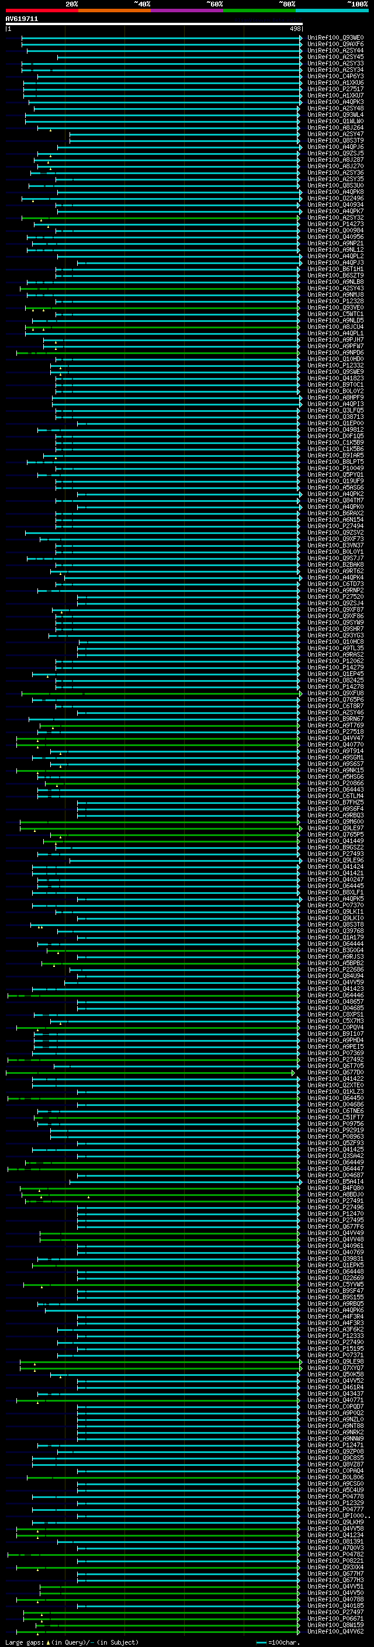Select hit label UniRef100_A1XKU7
Screen dimensions: 374x1647
(335, 95)
